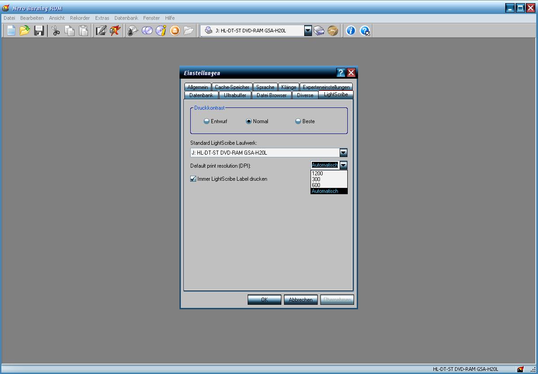Viewport: 538px width, 374px height.
Task: Choose Automatisch in the DPI list
Action: point(329,191)
